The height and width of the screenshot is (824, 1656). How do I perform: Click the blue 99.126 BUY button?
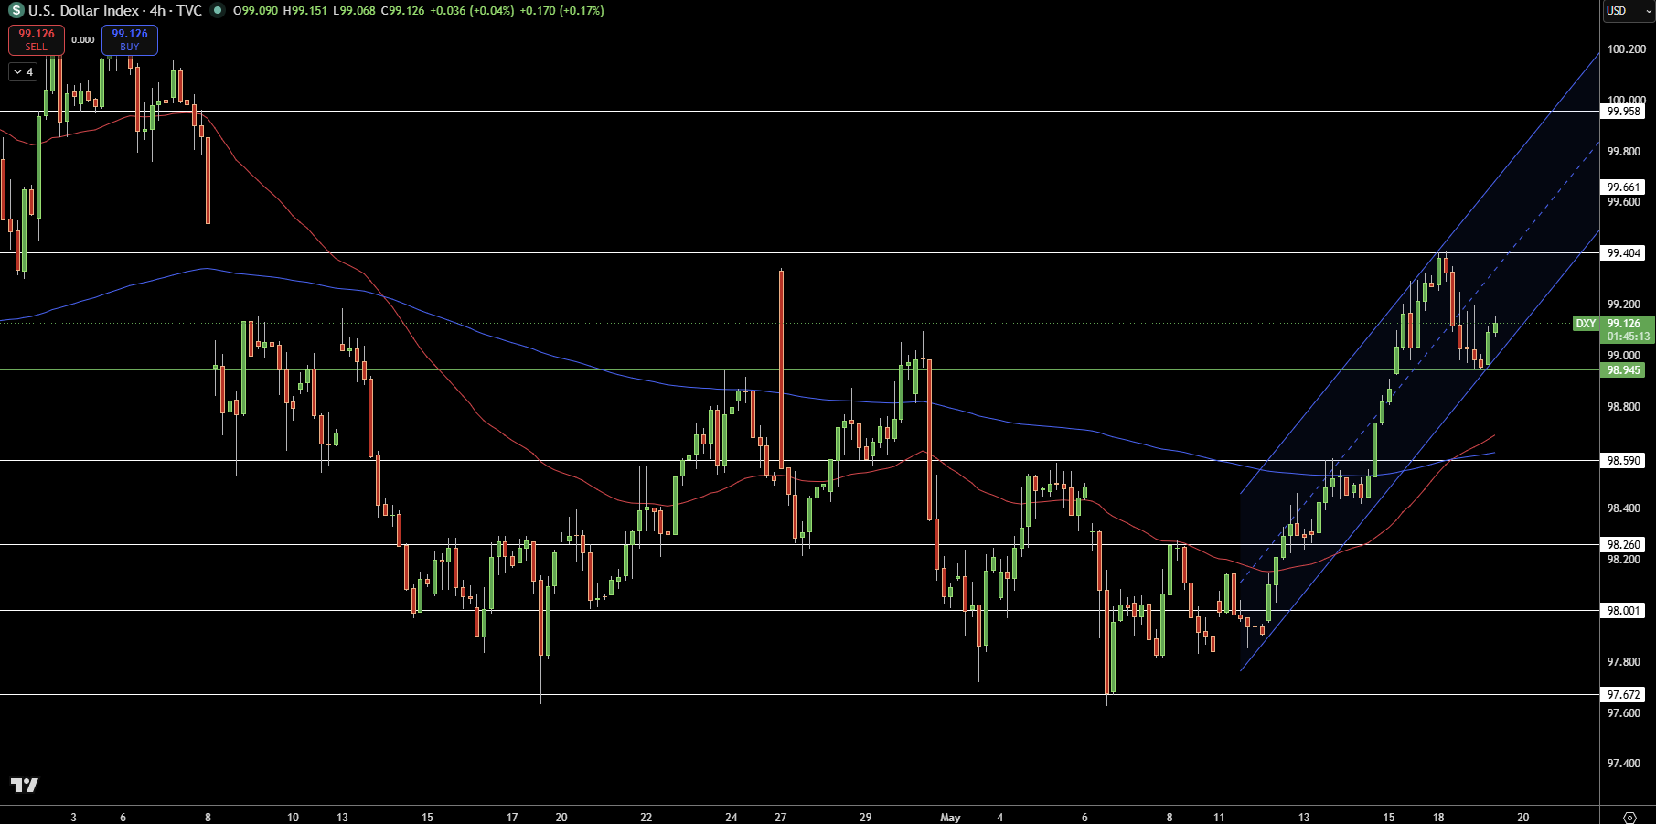click(130, 39)
